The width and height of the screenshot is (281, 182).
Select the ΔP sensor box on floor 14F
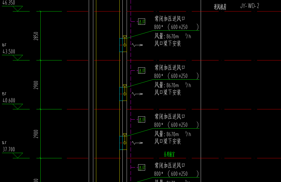142,120
